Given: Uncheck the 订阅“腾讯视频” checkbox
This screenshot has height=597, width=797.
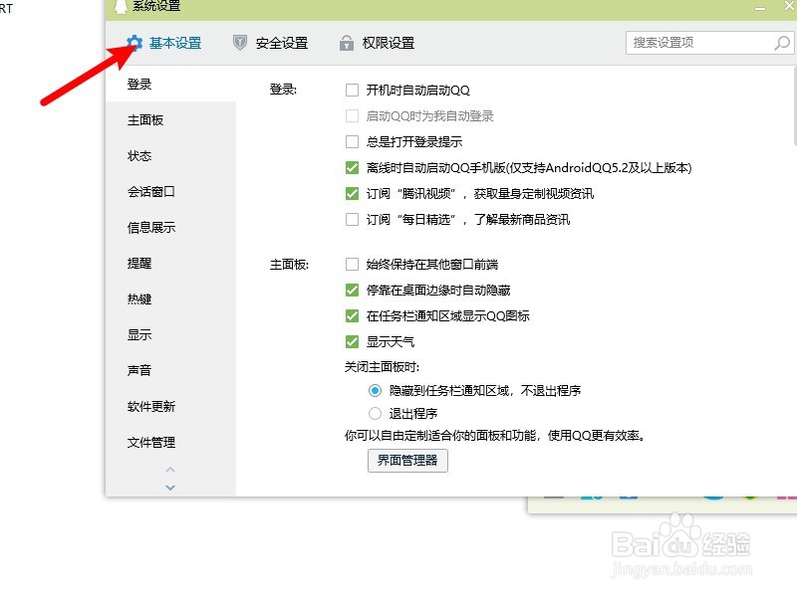Looking at the screenshot, I should click(x=352, y=193).
